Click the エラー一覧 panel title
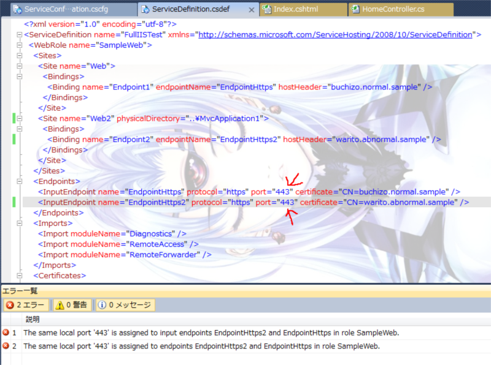The width and height of the screenshot is (491, 365). [x=20, y=291]
